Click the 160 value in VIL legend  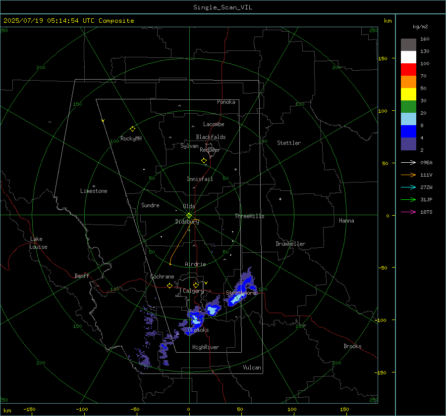(425, 39)
